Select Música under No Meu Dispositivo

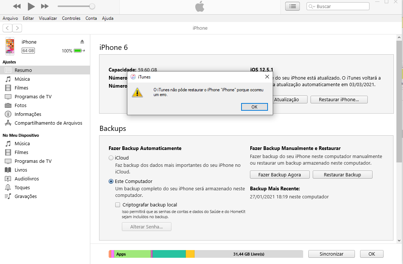[45, 144]
